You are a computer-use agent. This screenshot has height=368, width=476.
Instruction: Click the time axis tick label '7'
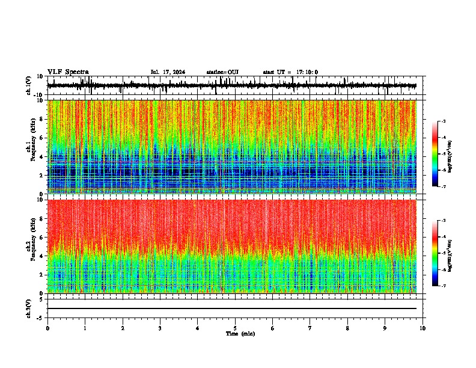coord(310,328)
